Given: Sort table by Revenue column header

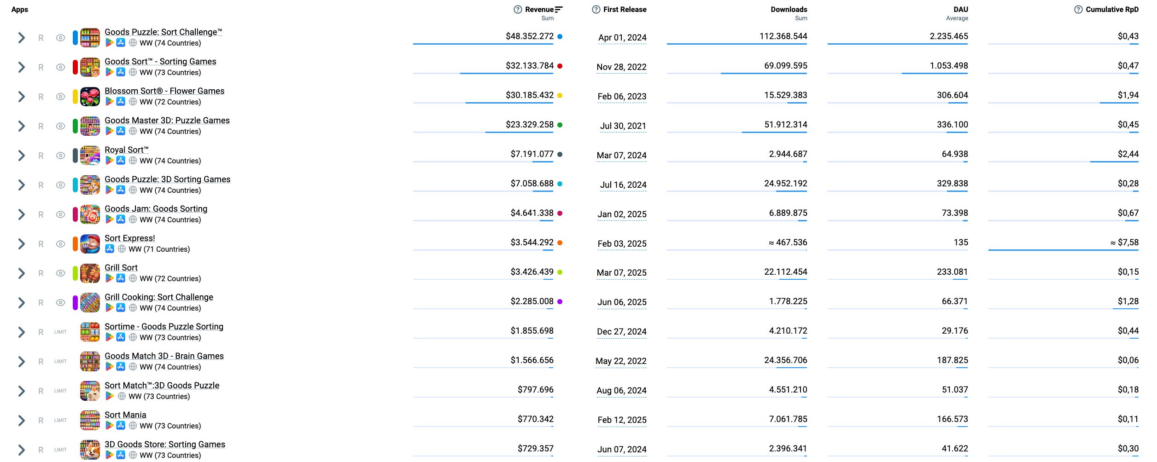Looking at the screenshot, I should pos(539,10).
